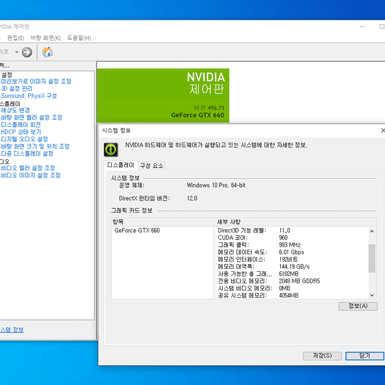Open the back button dropdown arrow
This screenshot has height=385, width=385.
[x=16, y=52]
